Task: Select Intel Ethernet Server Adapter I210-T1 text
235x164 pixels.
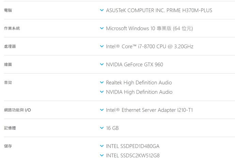Action: click(x=149, y=110)
